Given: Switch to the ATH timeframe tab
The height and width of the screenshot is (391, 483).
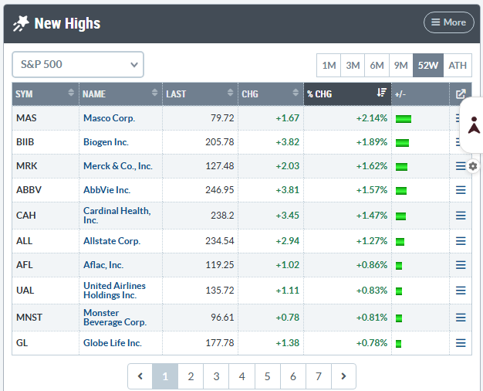Looking at the screenshot, I should tap(458, 66).
